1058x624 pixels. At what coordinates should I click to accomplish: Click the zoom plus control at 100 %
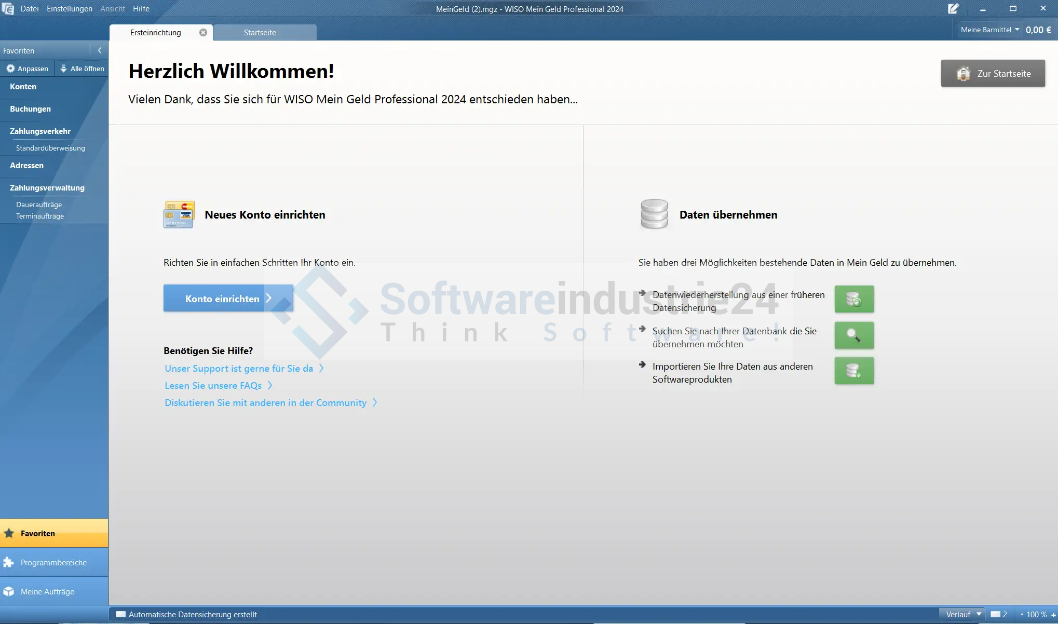1053,615
